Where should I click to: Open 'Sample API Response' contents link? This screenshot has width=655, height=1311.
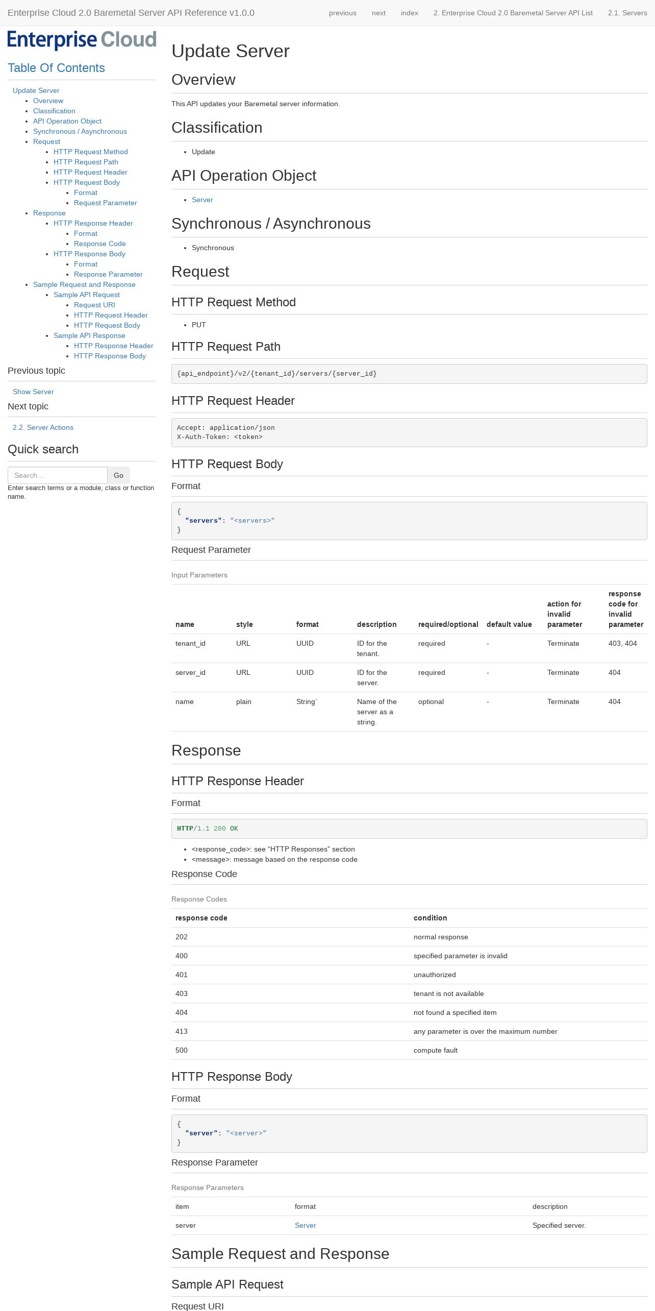89,335
